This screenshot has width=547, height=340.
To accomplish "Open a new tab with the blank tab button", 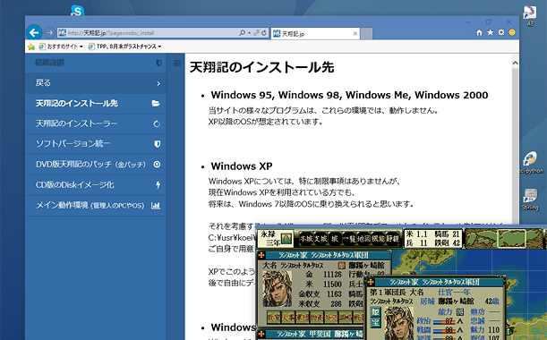I will point(366,34).
